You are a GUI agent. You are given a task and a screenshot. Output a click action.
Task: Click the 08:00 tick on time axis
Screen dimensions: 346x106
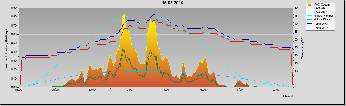click(55, 90)
